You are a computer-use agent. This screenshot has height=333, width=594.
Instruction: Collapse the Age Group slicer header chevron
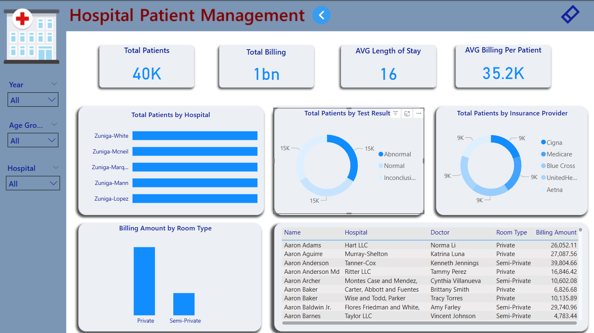tap(54, 125)
